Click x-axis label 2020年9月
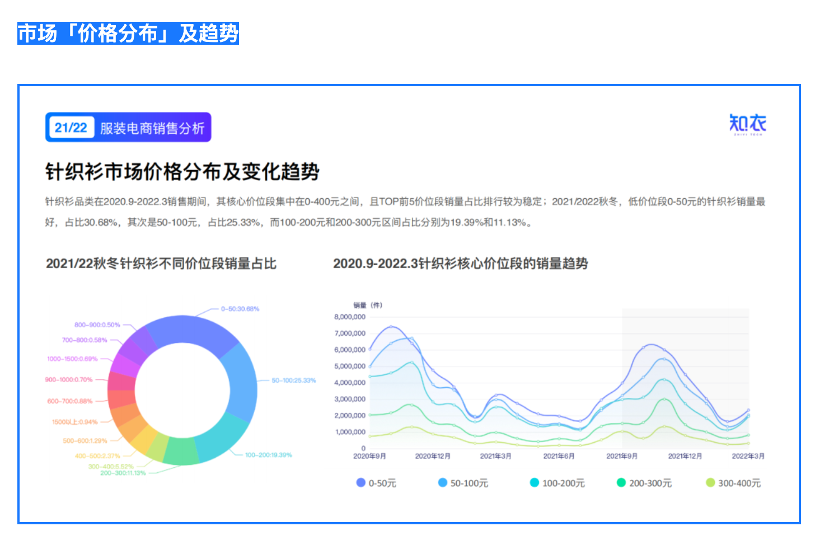Viewport: 815px width, 545px height. click(x=369, y=456)
